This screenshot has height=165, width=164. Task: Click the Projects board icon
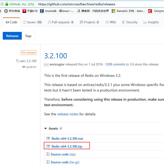coord(81,22)
